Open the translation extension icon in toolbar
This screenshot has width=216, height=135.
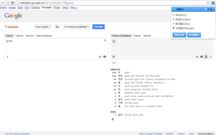(213, 3)
